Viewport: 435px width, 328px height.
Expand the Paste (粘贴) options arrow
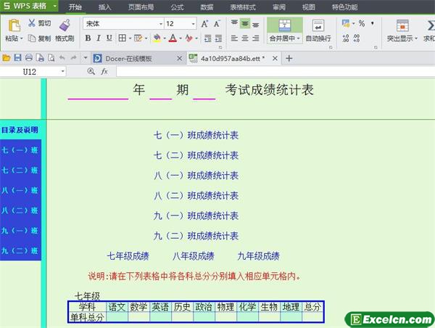click(22, 38)
